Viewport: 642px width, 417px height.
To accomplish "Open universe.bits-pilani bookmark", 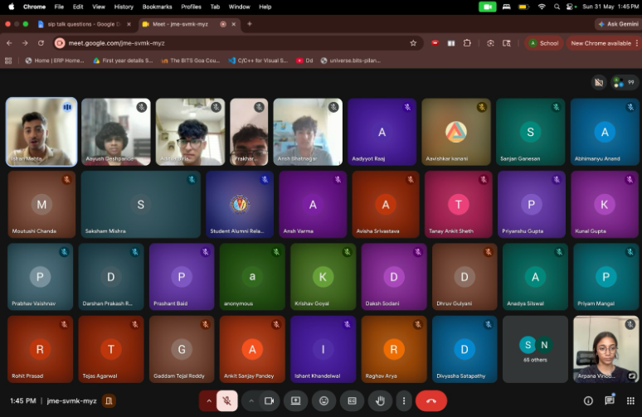I will 351,61.
